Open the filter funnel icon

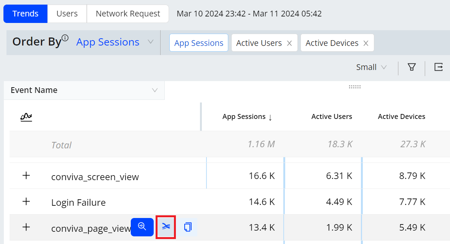[411, 67]
